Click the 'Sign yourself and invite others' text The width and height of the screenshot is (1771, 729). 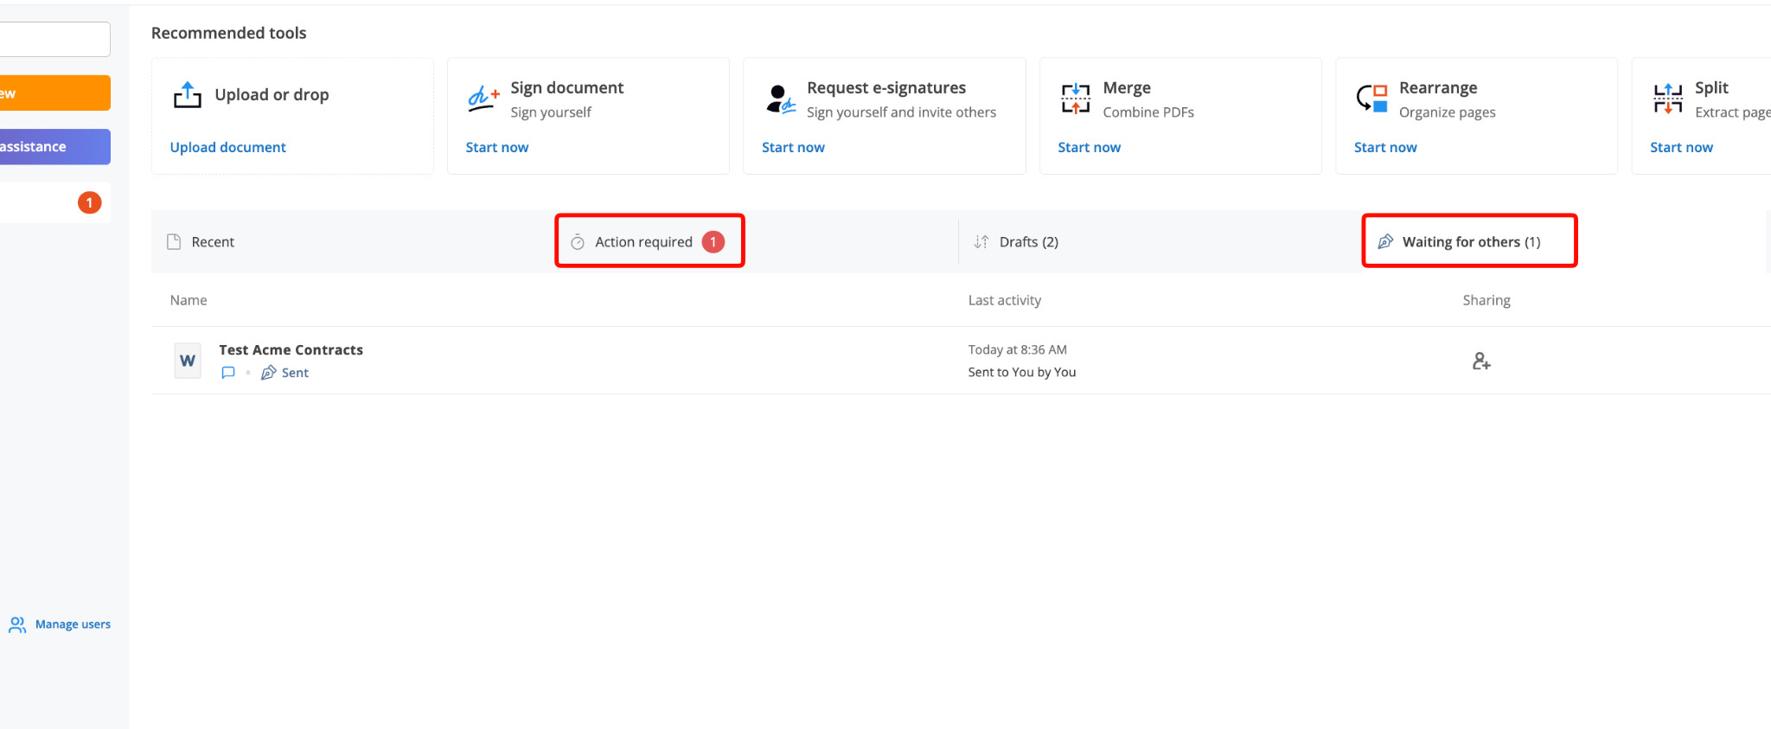[x=901, y=112]
